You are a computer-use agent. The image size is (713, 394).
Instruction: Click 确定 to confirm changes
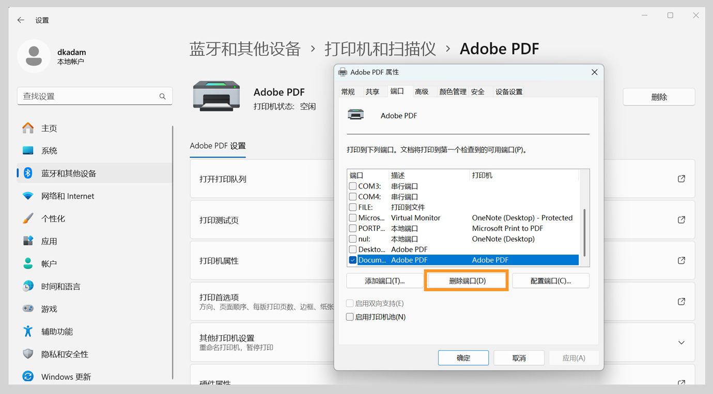pyautogui.click(x=463, y=357)
